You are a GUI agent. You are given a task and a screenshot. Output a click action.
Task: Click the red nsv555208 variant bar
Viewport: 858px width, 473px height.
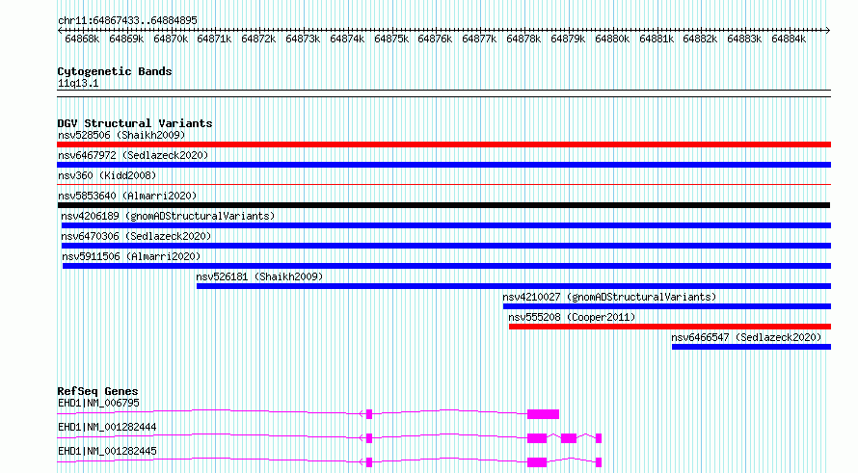pyautogui.click(x=670, y=327)
